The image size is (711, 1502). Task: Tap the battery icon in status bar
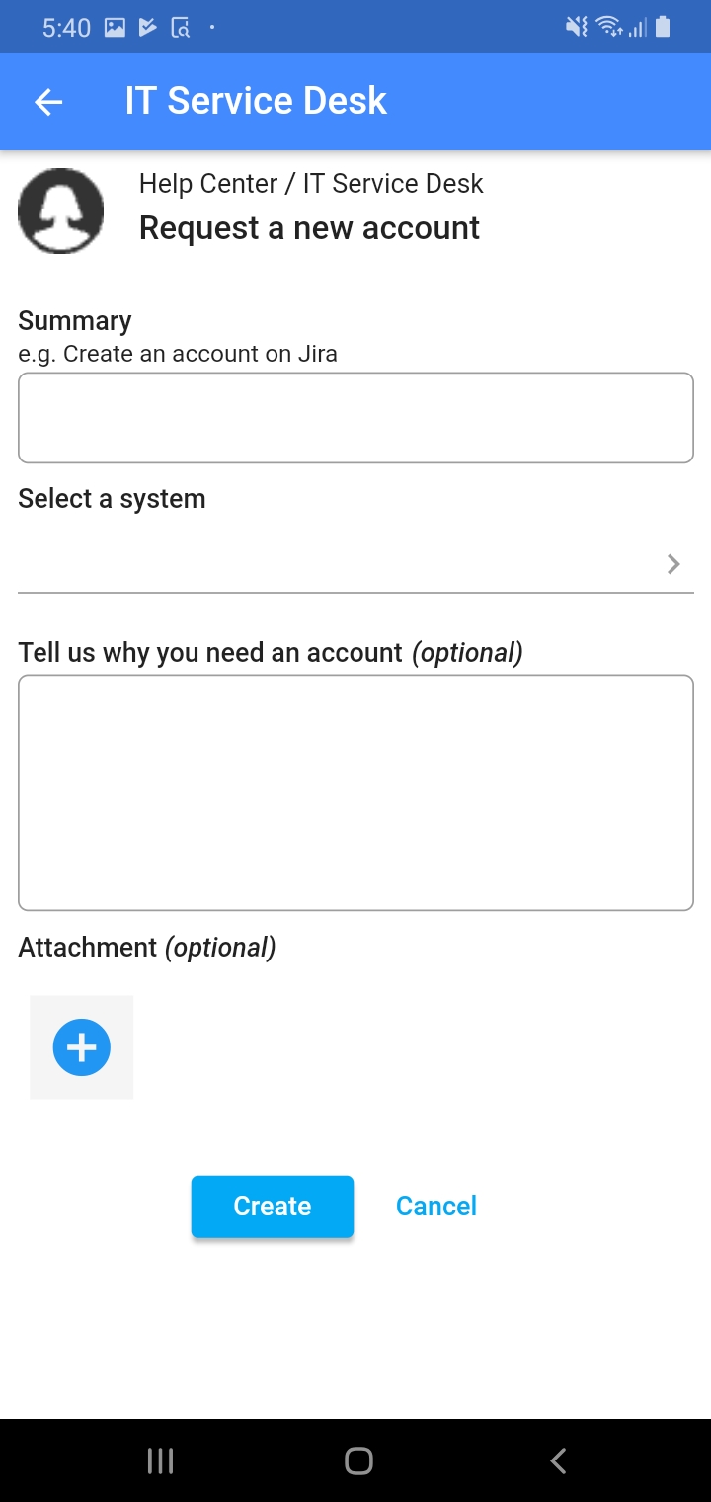pos(663,27)
